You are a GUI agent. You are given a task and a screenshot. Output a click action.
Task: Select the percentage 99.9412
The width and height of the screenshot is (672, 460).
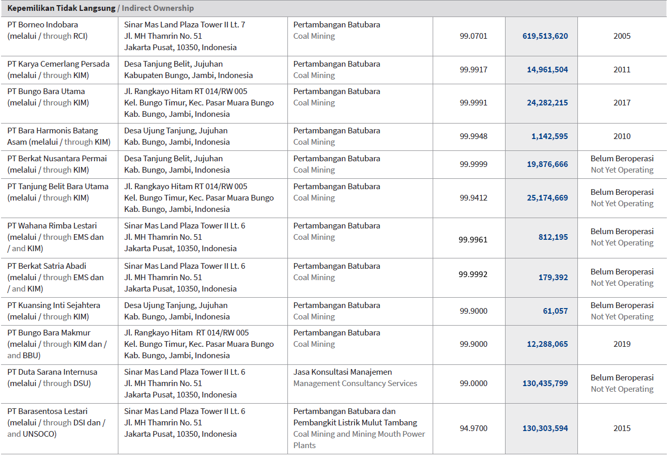click(x=474, y=198)
